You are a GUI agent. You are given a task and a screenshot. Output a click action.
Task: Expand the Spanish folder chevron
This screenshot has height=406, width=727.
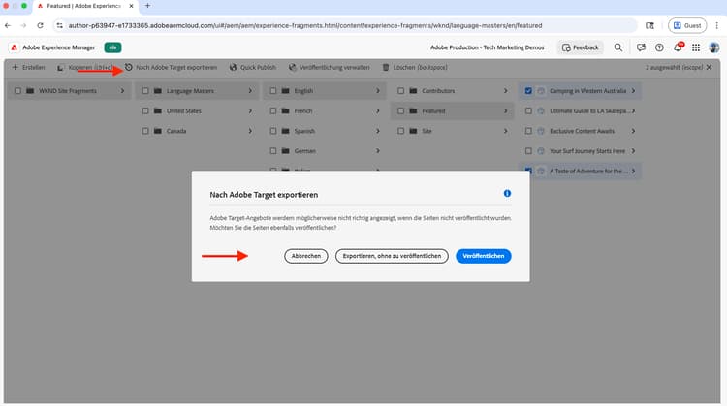(x=378, y=131)
